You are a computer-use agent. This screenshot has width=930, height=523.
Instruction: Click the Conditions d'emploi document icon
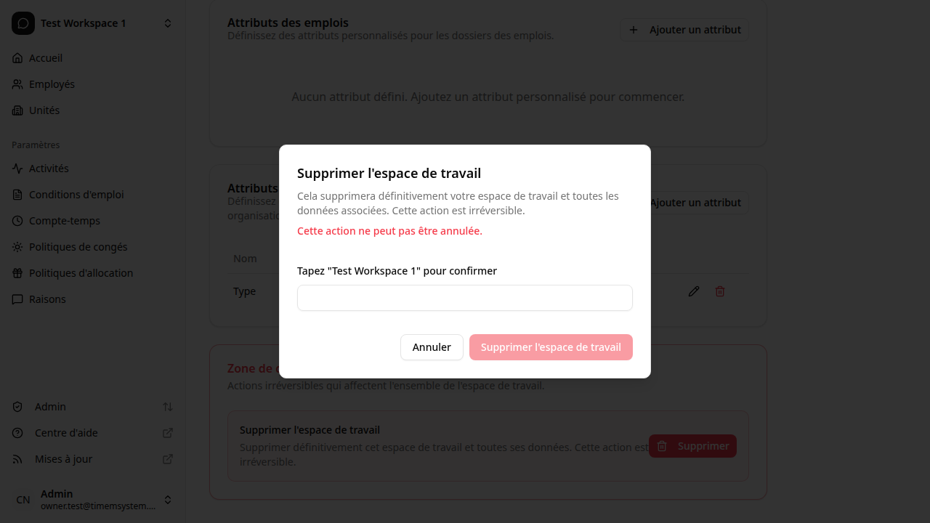tap(17, 195)
